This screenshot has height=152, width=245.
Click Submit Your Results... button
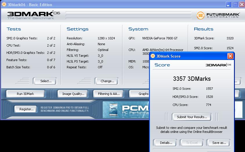click(x=192, y=117)
